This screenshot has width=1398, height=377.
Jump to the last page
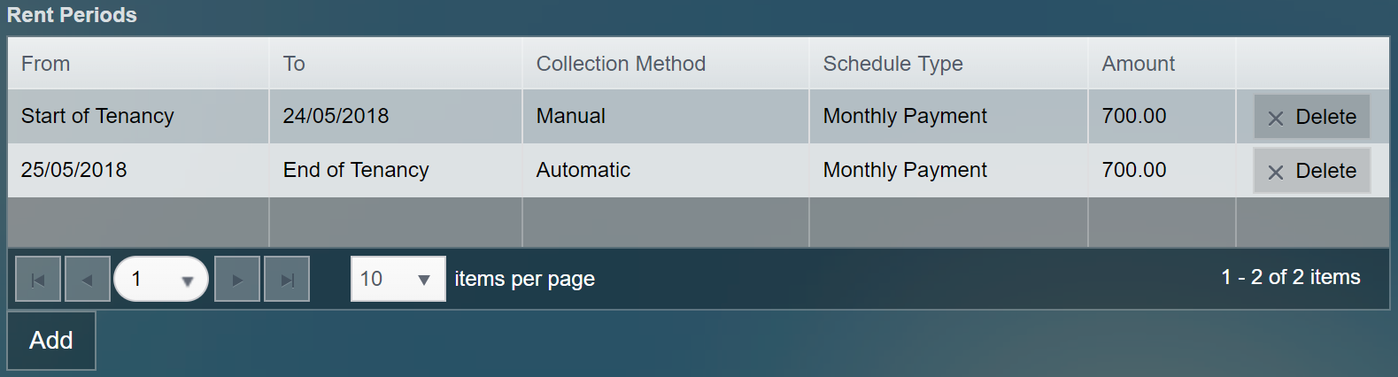[x=287, y=280]
